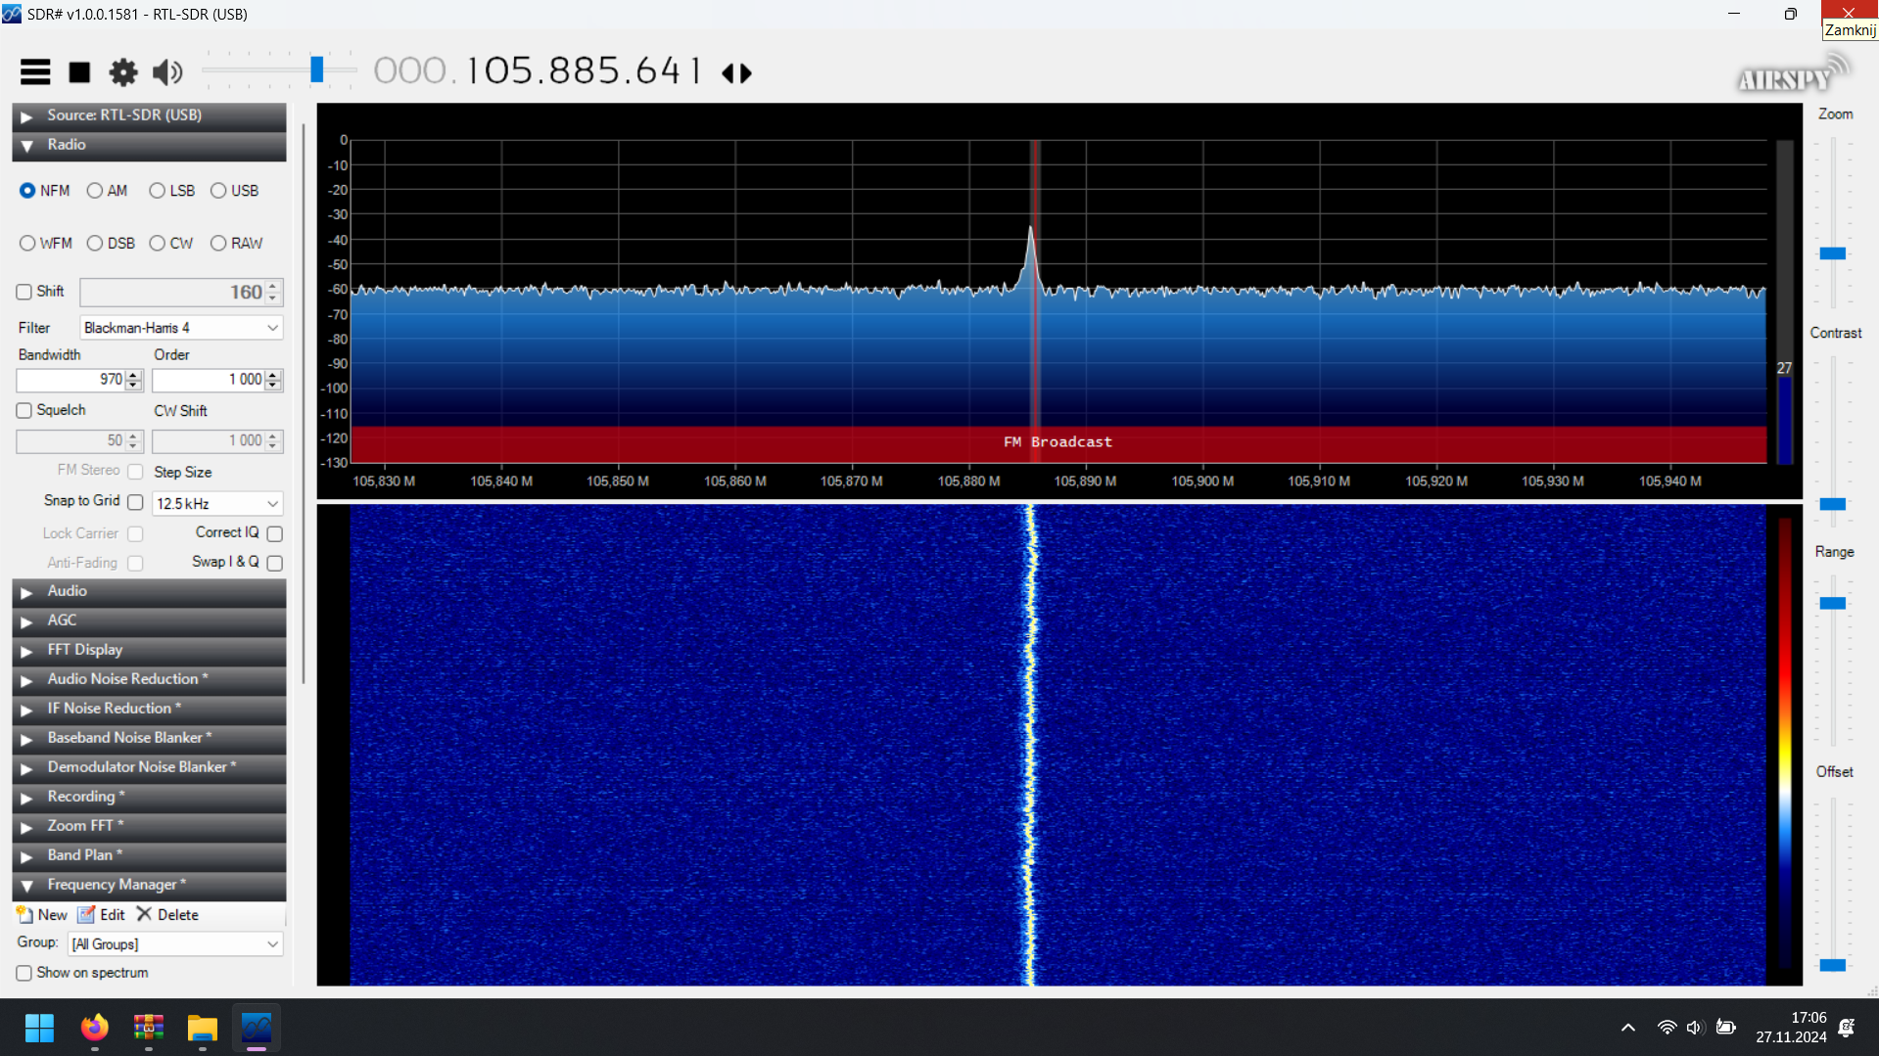1879x1056 pixels.
Task: Open settings via the gear icon
Action: point(122,72)
